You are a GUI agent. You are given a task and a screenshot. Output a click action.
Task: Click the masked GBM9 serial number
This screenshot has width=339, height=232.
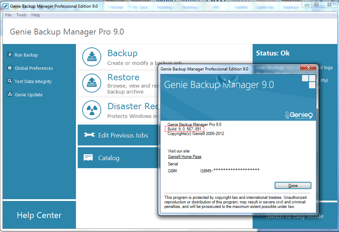pyautogui.click(x=230, y=170)
